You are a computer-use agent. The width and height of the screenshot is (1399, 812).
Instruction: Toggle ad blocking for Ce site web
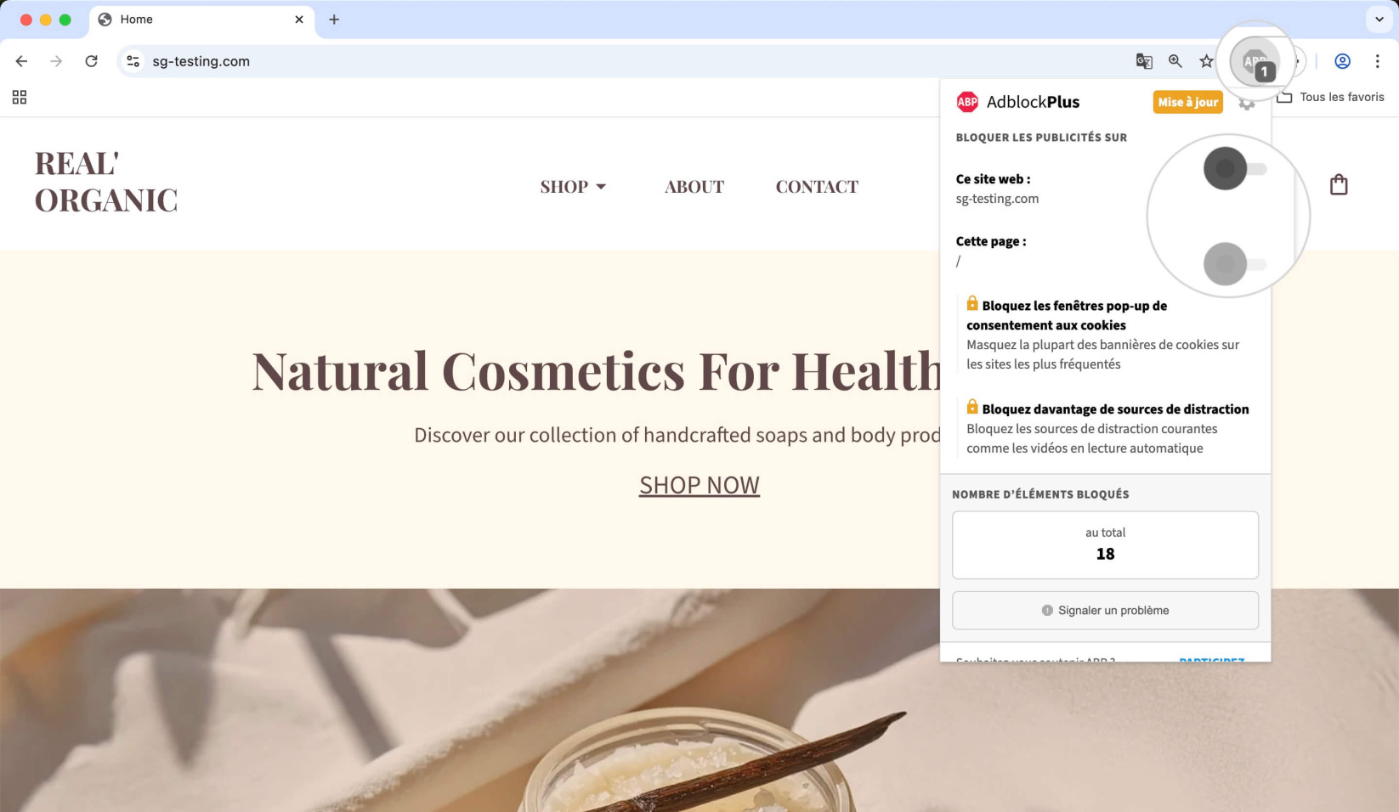coord(1235,168)
